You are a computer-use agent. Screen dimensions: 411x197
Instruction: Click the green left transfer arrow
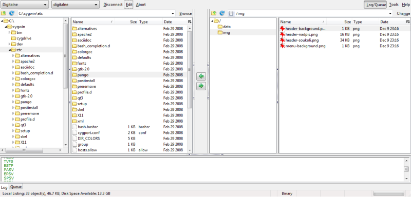201,76
